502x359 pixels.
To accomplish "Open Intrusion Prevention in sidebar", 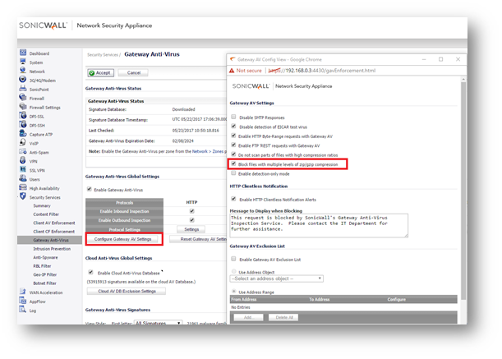I will (52, 249).
